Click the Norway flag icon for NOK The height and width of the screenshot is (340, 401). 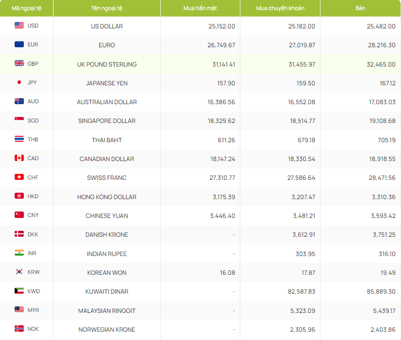19,329
